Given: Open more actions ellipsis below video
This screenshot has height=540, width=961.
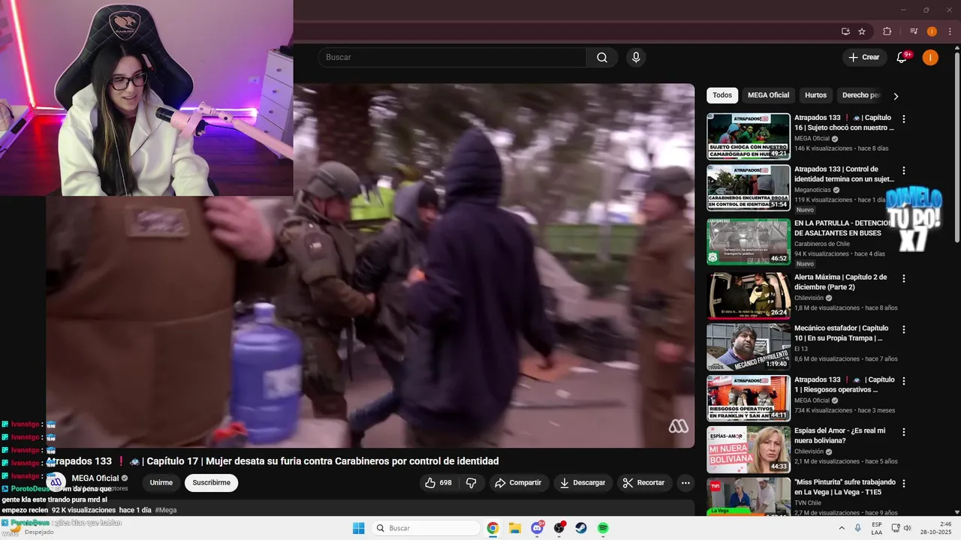Looking at the screenshot, I should click(685, 483).
